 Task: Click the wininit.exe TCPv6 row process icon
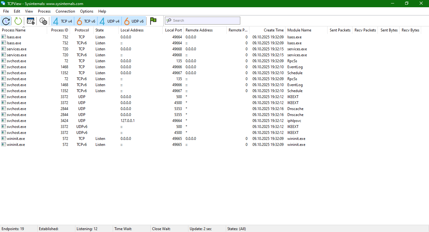pyautogui.click(x=3, y=145)
